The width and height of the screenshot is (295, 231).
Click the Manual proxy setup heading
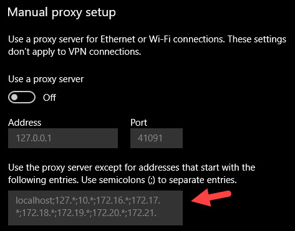click(62, 12)
